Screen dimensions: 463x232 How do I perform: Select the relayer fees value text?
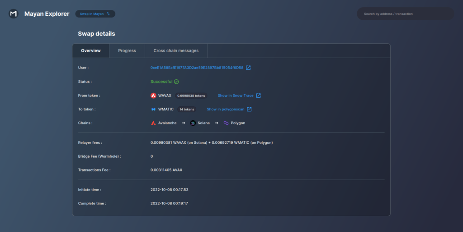pos(212,143)
